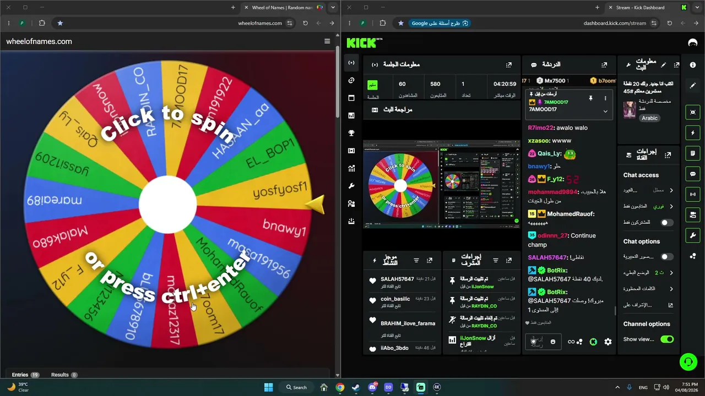The width and height of the screenshot is (705, 396).
Task: Click the pencil icon in Kick's right rail
Action: tap(693, 86)
